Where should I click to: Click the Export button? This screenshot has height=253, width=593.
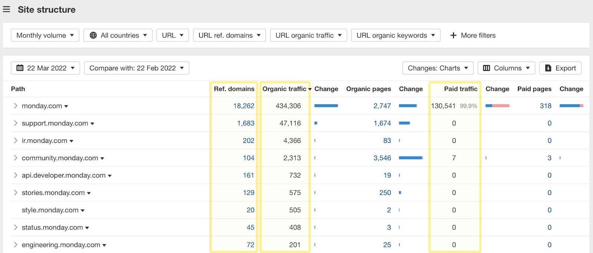560,68
